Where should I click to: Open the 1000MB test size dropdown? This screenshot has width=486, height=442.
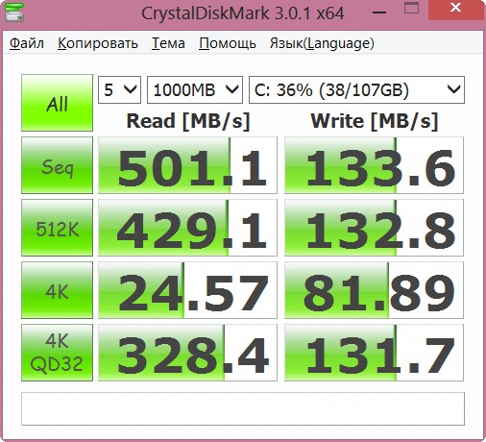coord(195,89)
